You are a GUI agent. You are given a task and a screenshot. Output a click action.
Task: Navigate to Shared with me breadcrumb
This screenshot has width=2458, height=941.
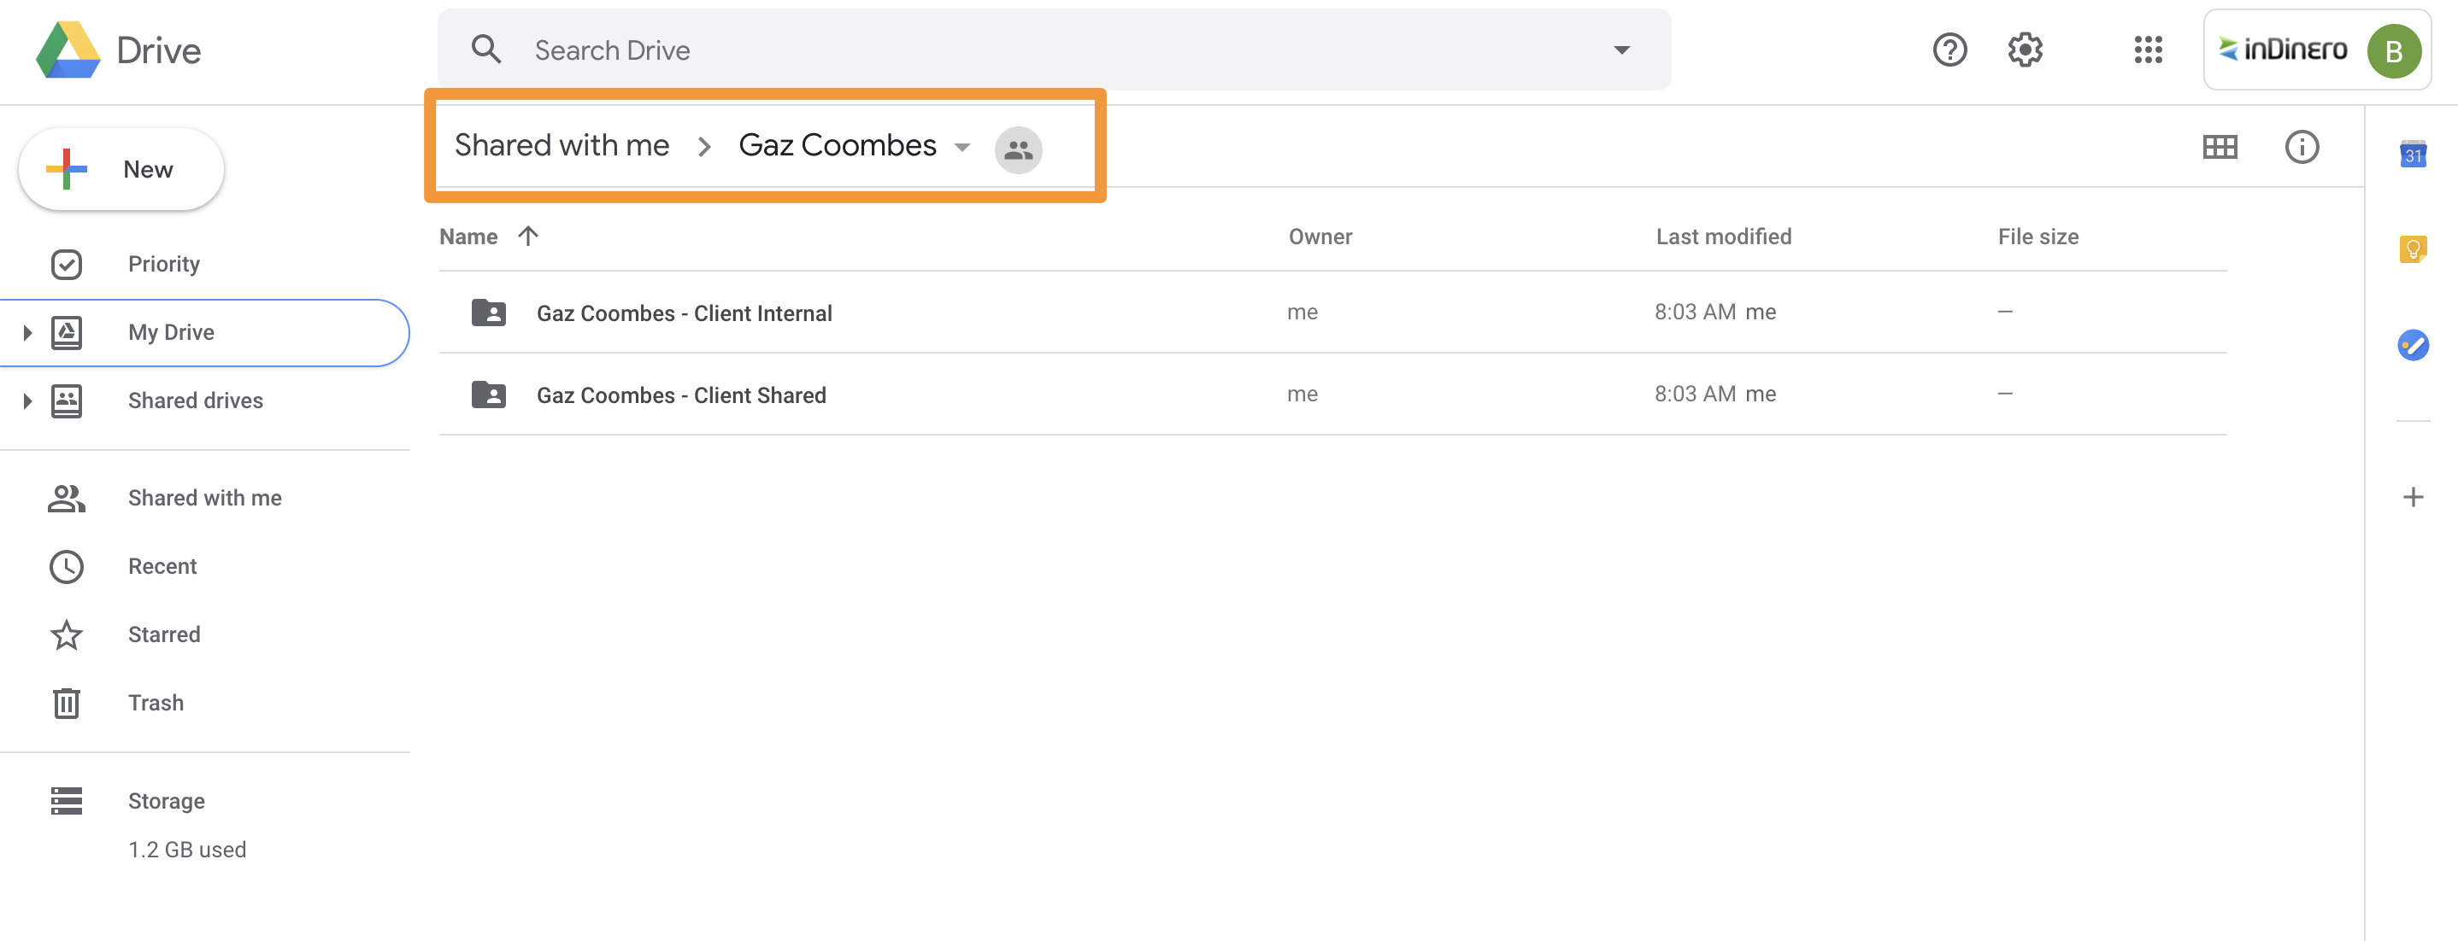[x=561, y=145]
